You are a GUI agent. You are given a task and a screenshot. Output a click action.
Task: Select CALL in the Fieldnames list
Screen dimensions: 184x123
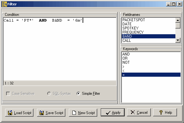point(149,41)
